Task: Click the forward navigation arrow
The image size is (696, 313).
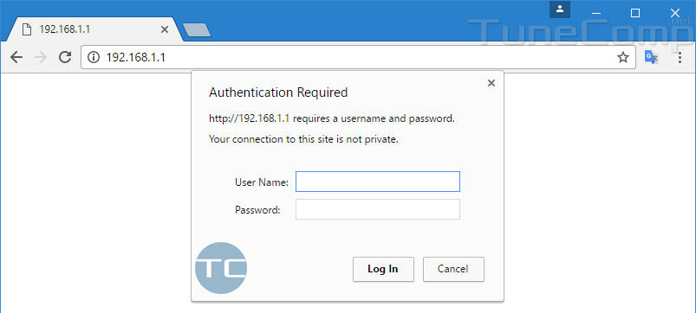Action: [x=41, y=57]
